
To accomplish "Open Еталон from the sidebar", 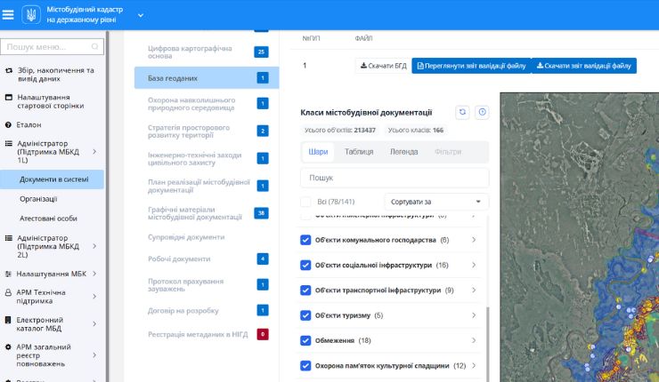I will [x=28, y=124].
